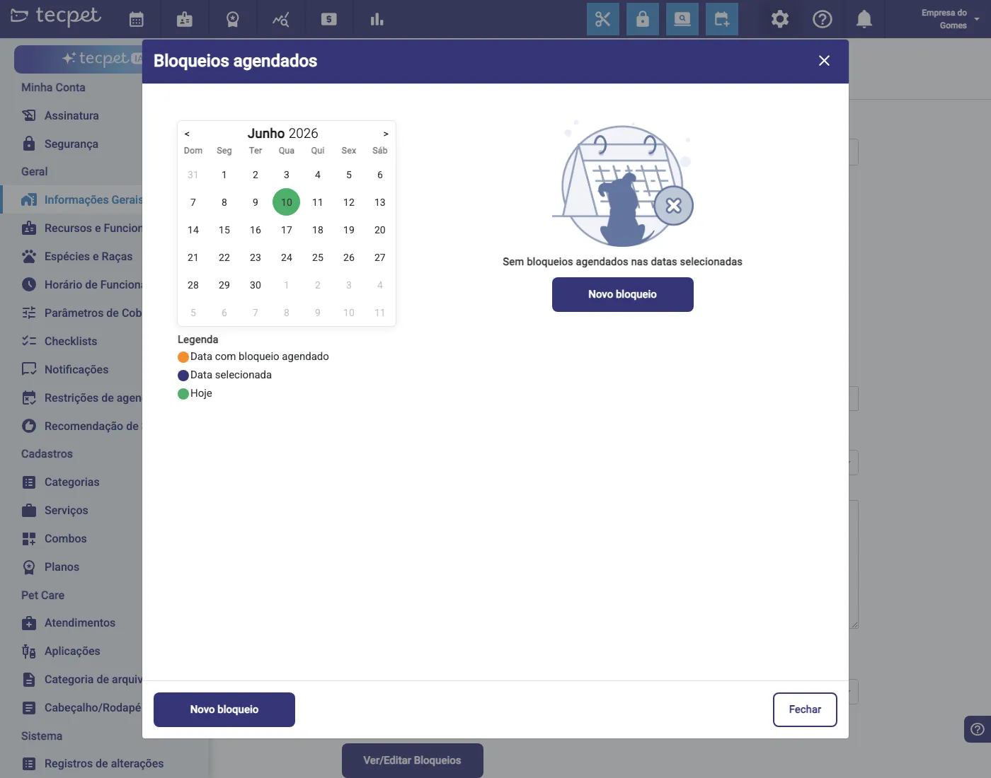
Task: Click the Notificações chat icon in sidebar
Action: 29,369
